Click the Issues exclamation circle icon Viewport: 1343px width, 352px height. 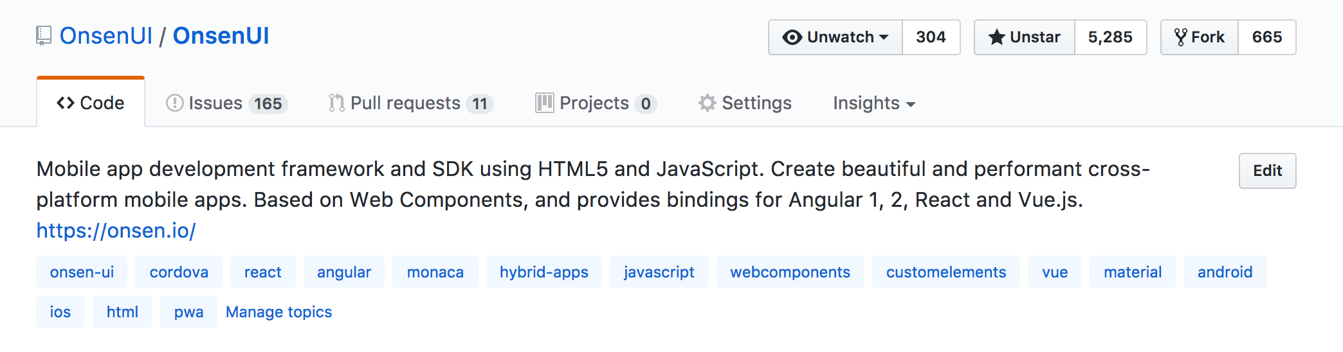point(174,103)
